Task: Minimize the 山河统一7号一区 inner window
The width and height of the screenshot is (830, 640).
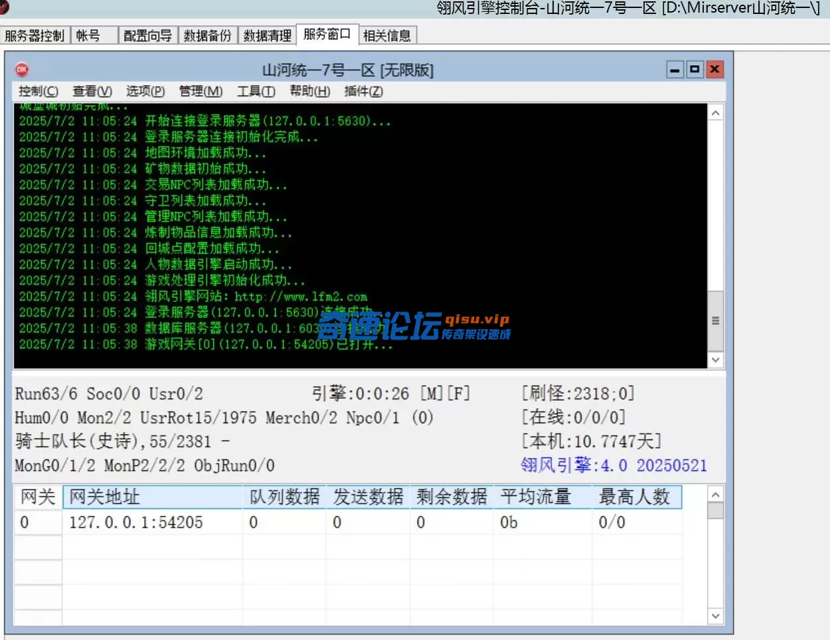Action: click(x=675, y=69)
